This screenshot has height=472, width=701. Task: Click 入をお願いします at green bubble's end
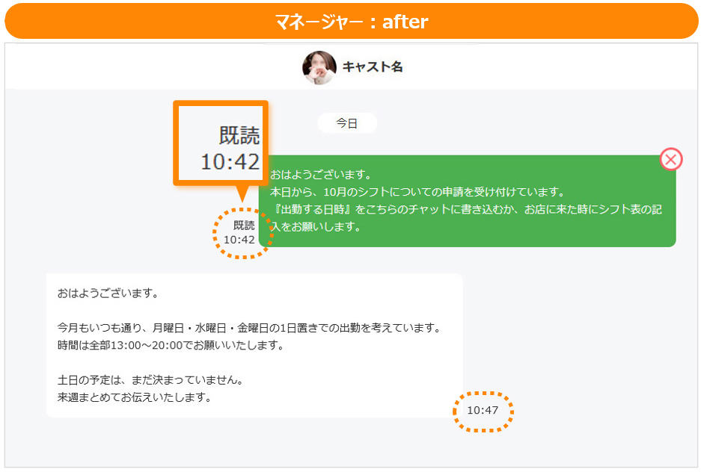point(315,226)
